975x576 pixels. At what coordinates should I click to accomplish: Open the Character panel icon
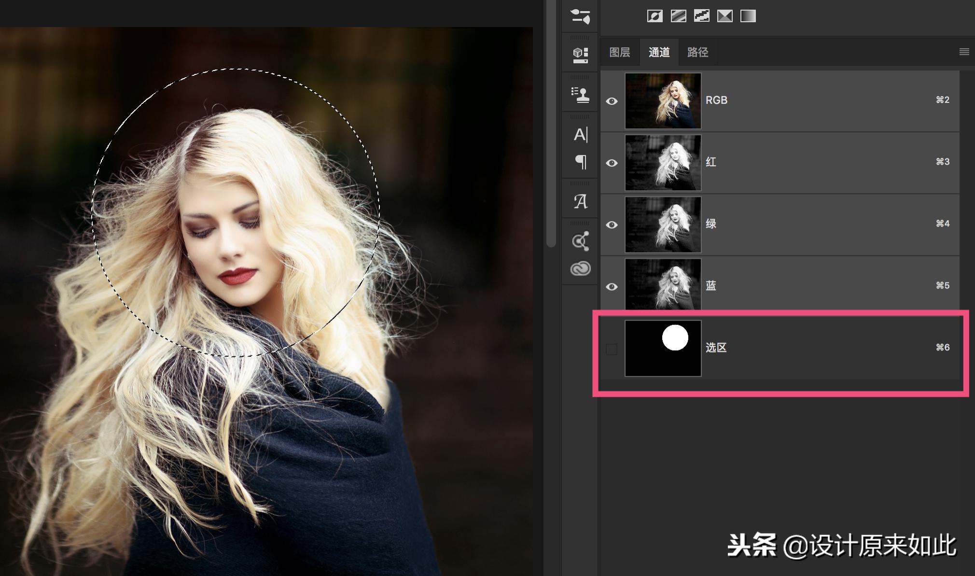coord(580,135)
